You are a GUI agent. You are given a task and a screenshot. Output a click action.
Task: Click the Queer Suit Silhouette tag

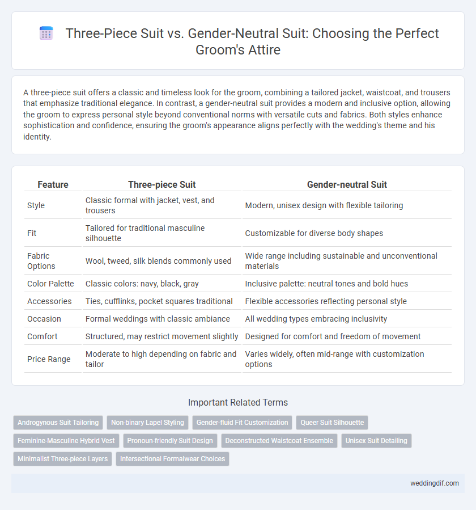(332, 423)
